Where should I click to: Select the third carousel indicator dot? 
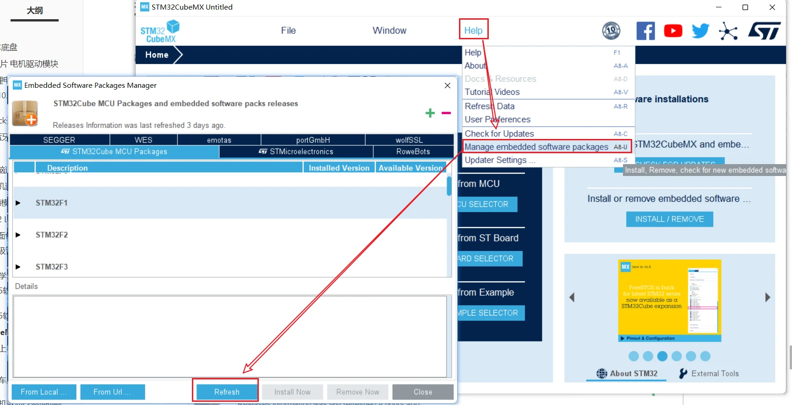click(x=662, y=356)
